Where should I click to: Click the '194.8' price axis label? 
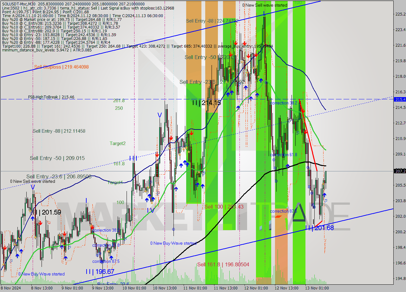point(401,278)
